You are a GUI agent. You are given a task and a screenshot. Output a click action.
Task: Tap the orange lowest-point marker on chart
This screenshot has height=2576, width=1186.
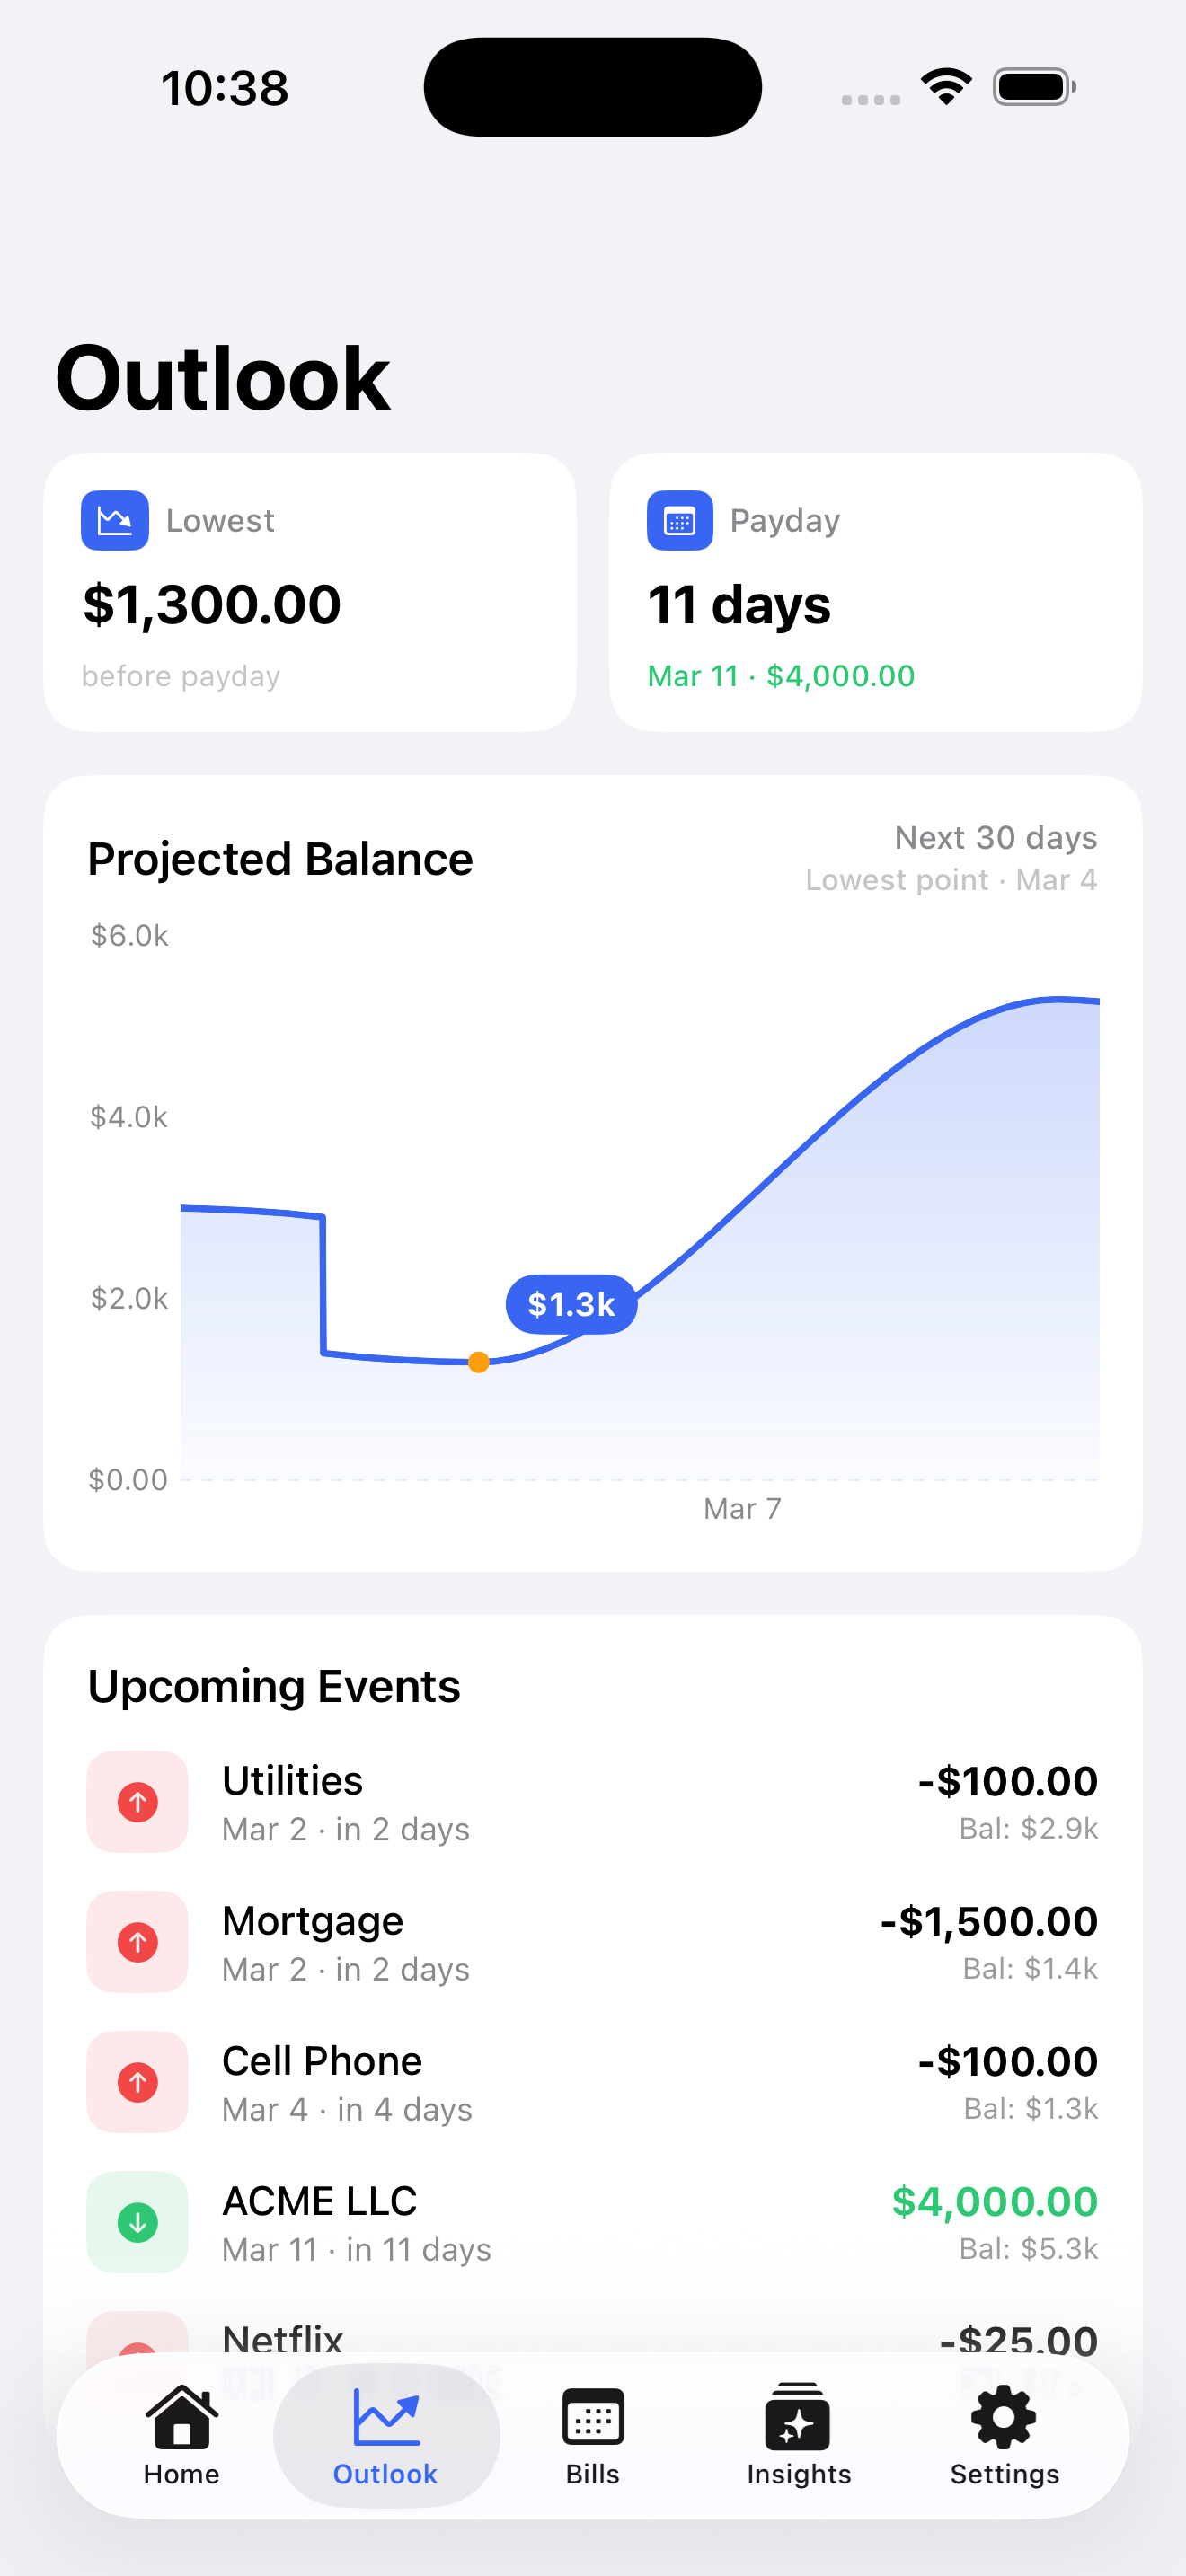tap(479, 1362)
